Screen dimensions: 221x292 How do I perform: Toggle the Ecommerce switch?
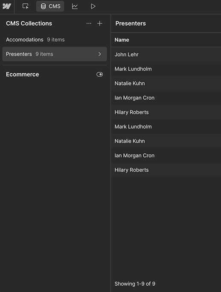(x=99, y=74)
